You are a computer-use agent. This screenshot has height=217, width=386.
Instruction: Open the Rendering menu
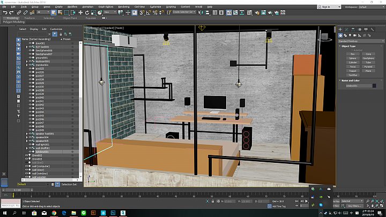tap(124, 7)
